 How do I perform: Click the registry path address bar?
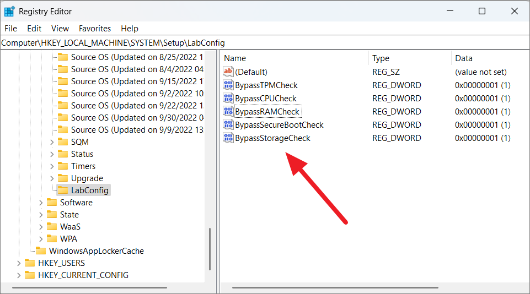[x=265, y=43]
